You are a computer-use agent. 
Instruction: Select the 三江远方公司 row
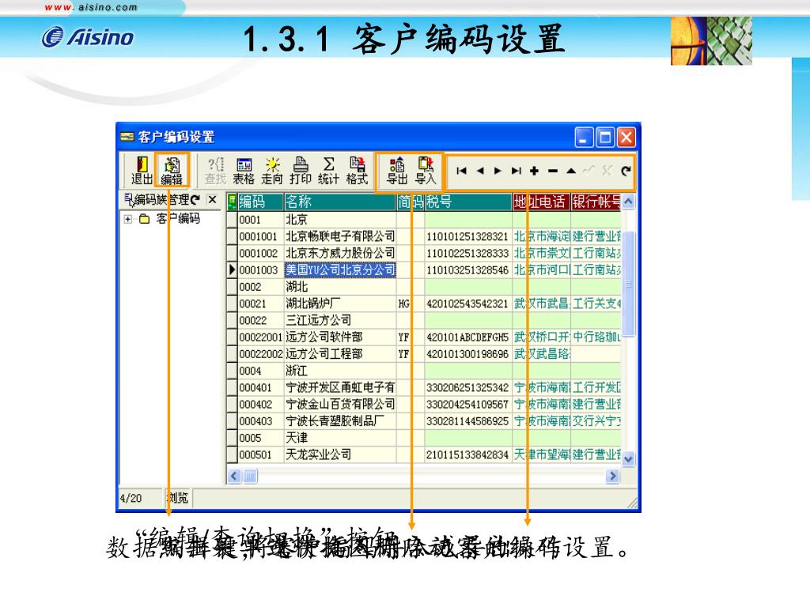(424, 320)
